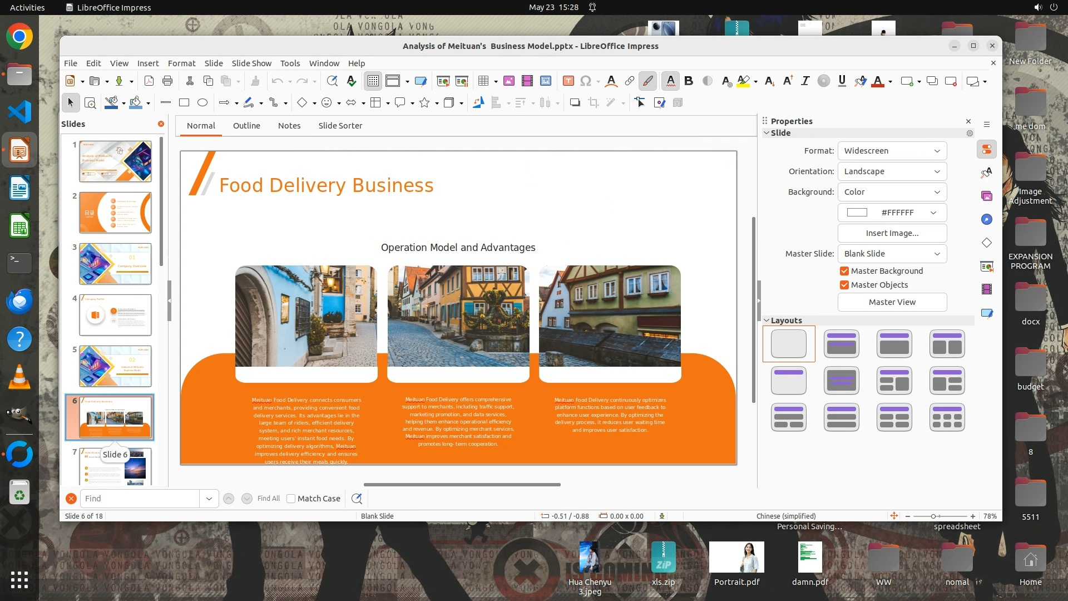Uncheck the Master Objects checkbox

point(844,285)
